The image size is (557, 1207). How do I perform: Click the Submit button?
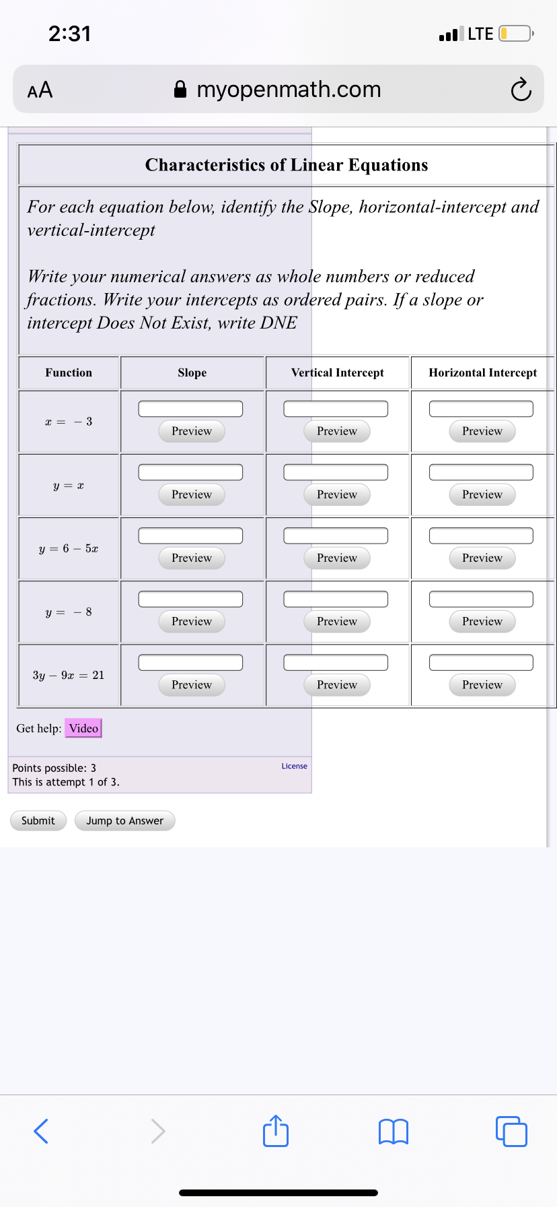tap(38, 820)
